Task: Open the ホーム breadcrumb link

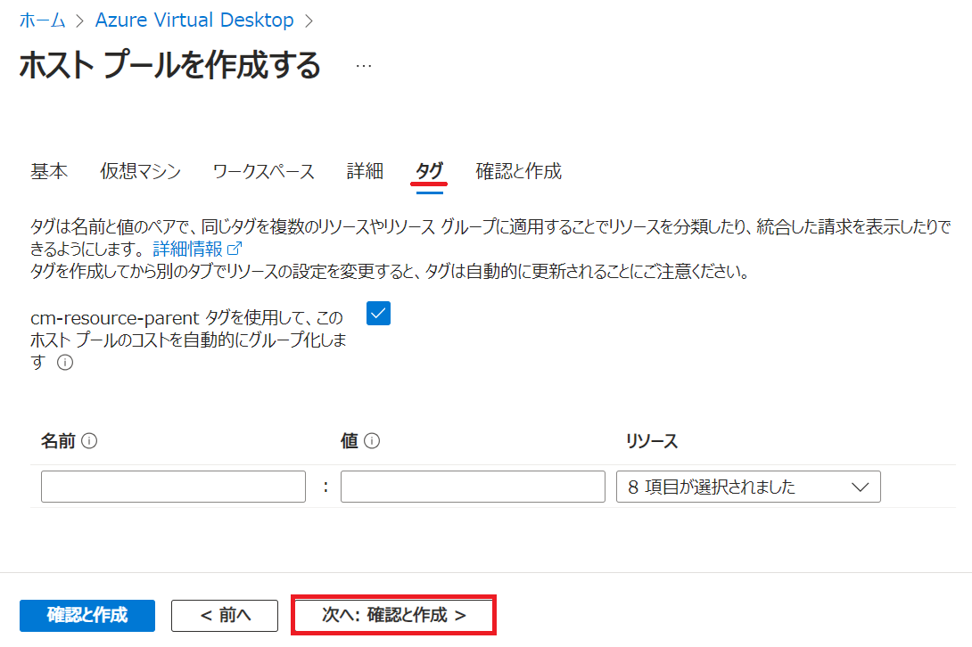Action: pos(42,20)
